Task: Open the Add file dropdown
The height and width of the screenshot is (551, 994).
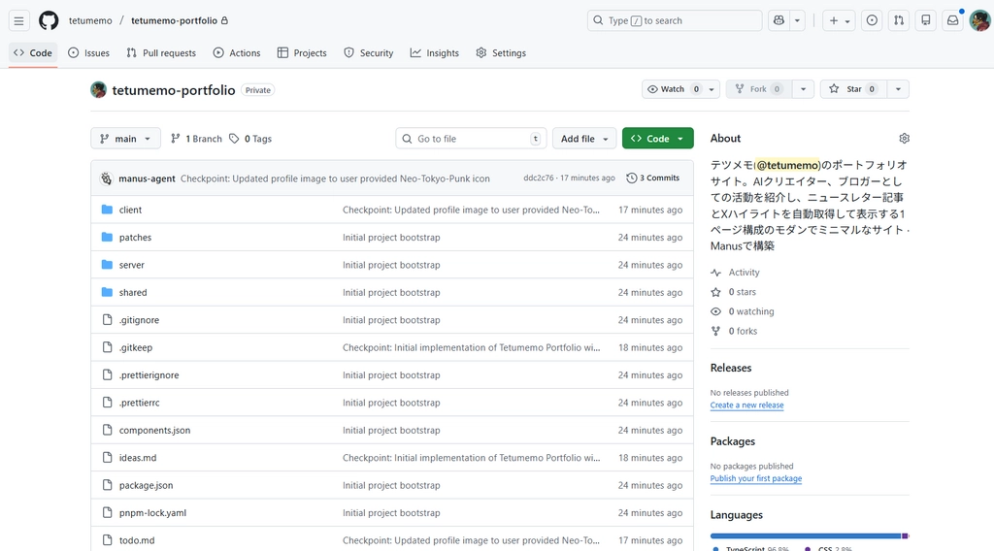Action: (x=583, y=139)
